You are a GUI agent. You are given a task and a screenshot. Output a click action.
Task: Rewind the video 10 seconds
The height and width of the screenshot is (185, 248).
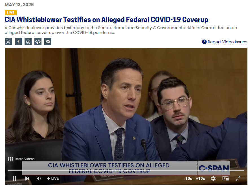click(188, 179)
